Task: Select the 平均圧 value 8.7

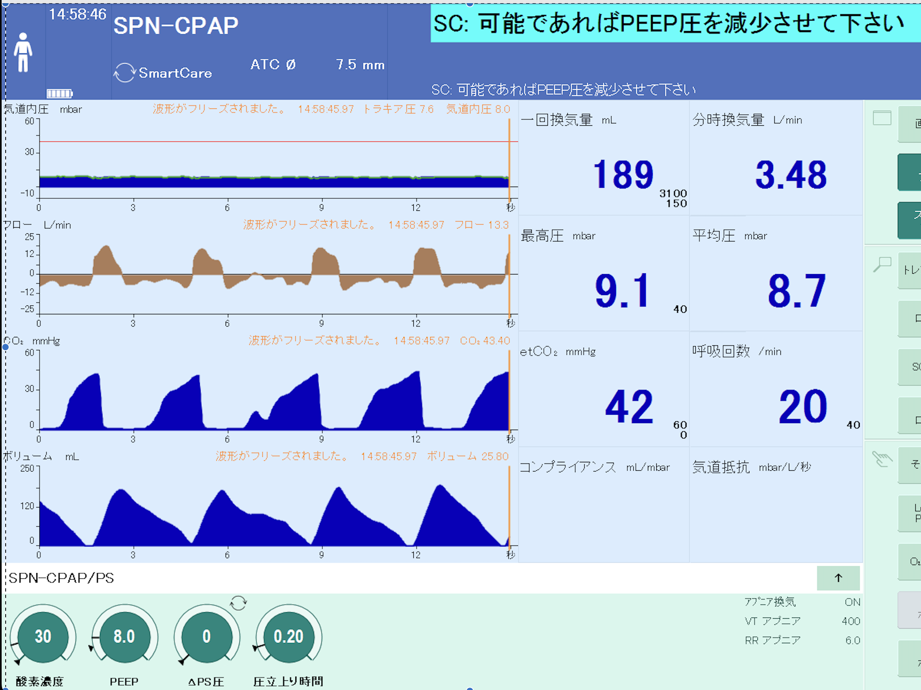Action: [x=796, y=291]
